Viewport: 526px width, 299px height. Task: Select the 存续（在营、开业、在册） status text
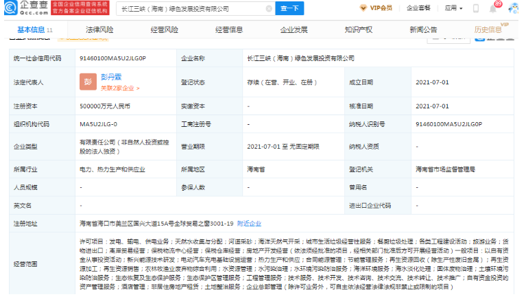(282, 82)
